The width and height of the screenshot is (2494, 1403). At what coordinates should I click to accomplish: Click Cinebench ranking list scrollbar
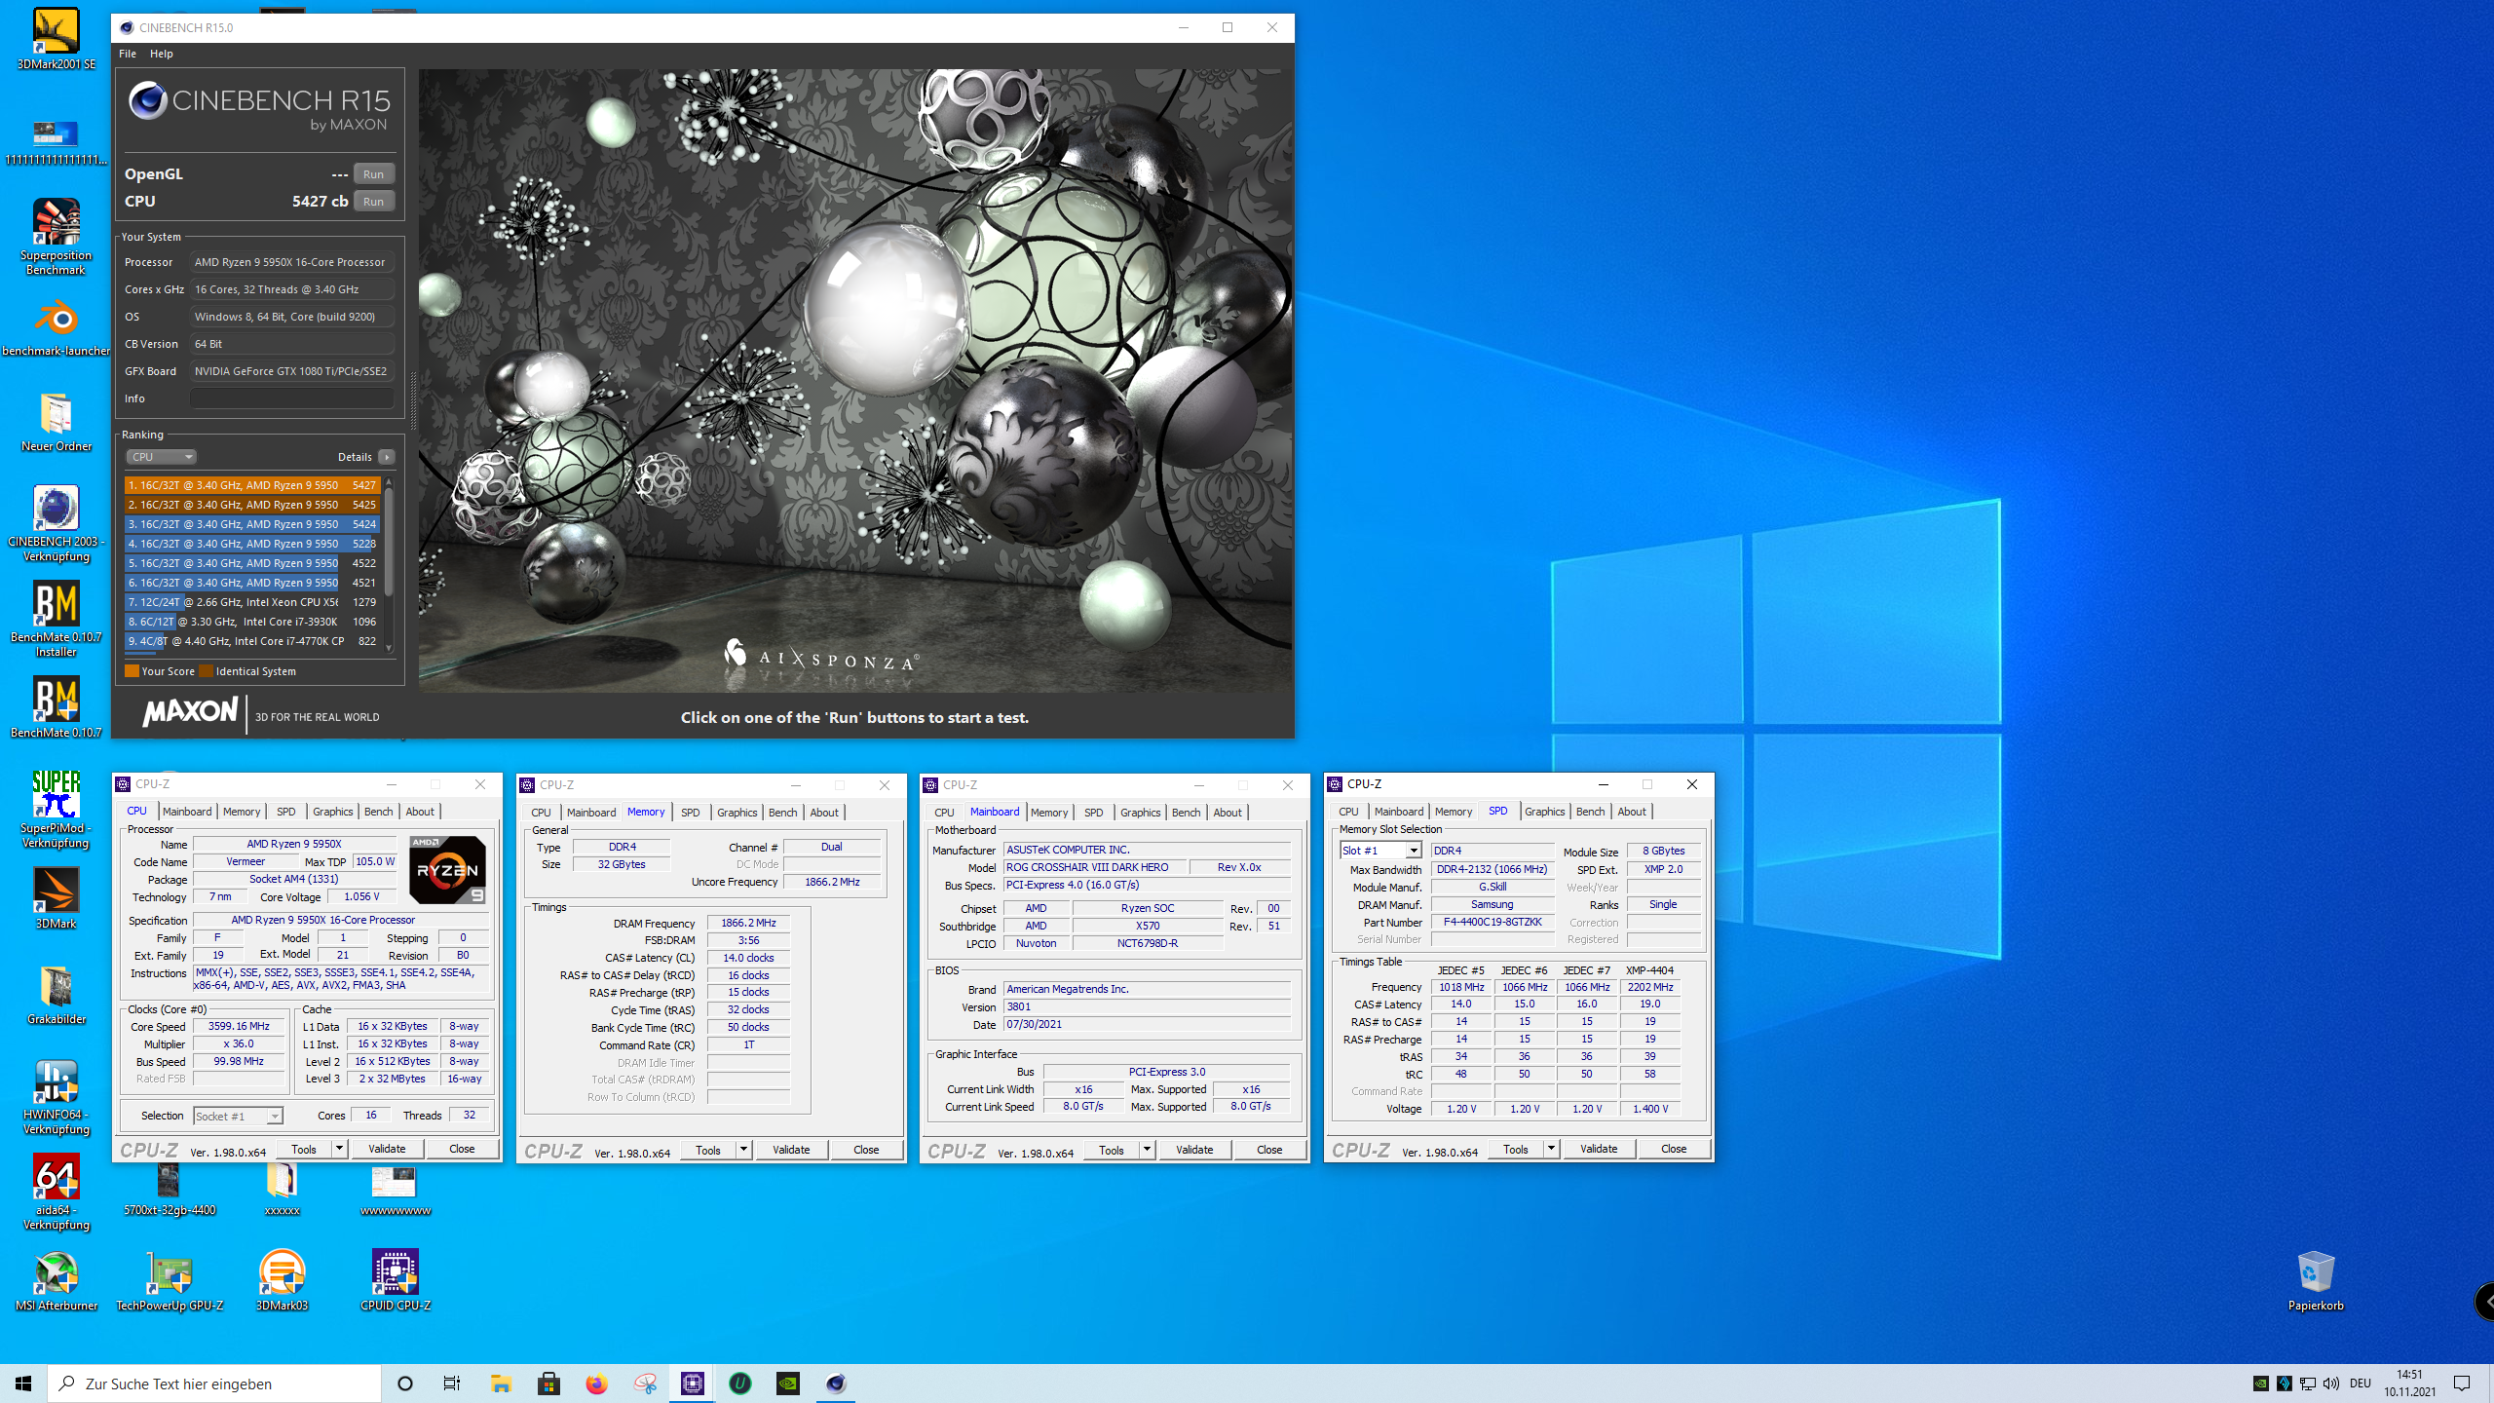coord(389,541)
